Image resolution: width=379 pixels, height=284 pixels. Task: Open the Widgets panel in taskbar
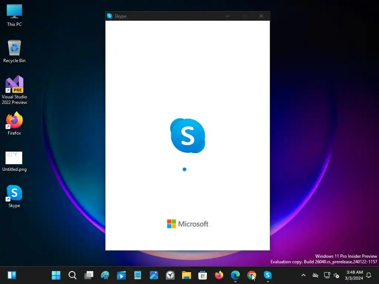(12, 275)
